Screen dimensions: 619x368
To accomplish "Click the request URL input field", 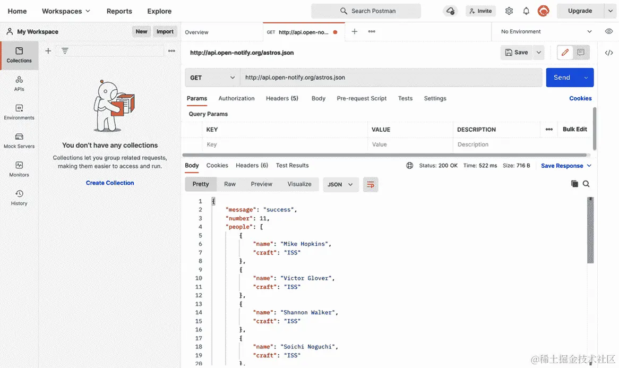I will pyautogui.click(x=391, y=78).
